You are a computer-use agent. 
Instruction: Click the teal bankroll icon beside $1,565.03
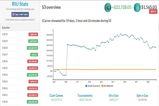coord(138,7)
